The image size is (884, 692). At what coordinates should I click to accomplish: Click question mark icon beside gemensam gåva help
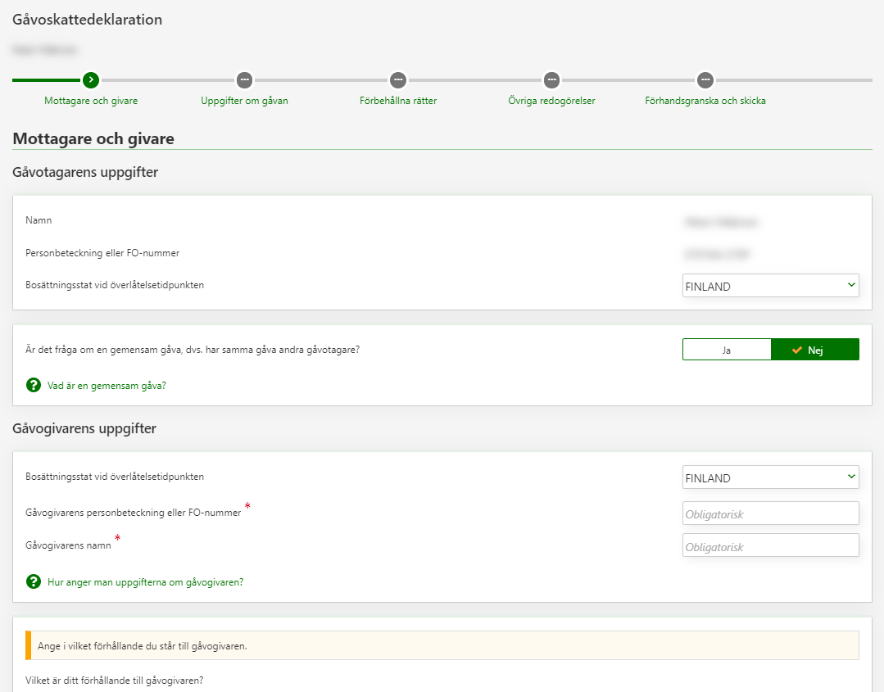coord(34,385)
